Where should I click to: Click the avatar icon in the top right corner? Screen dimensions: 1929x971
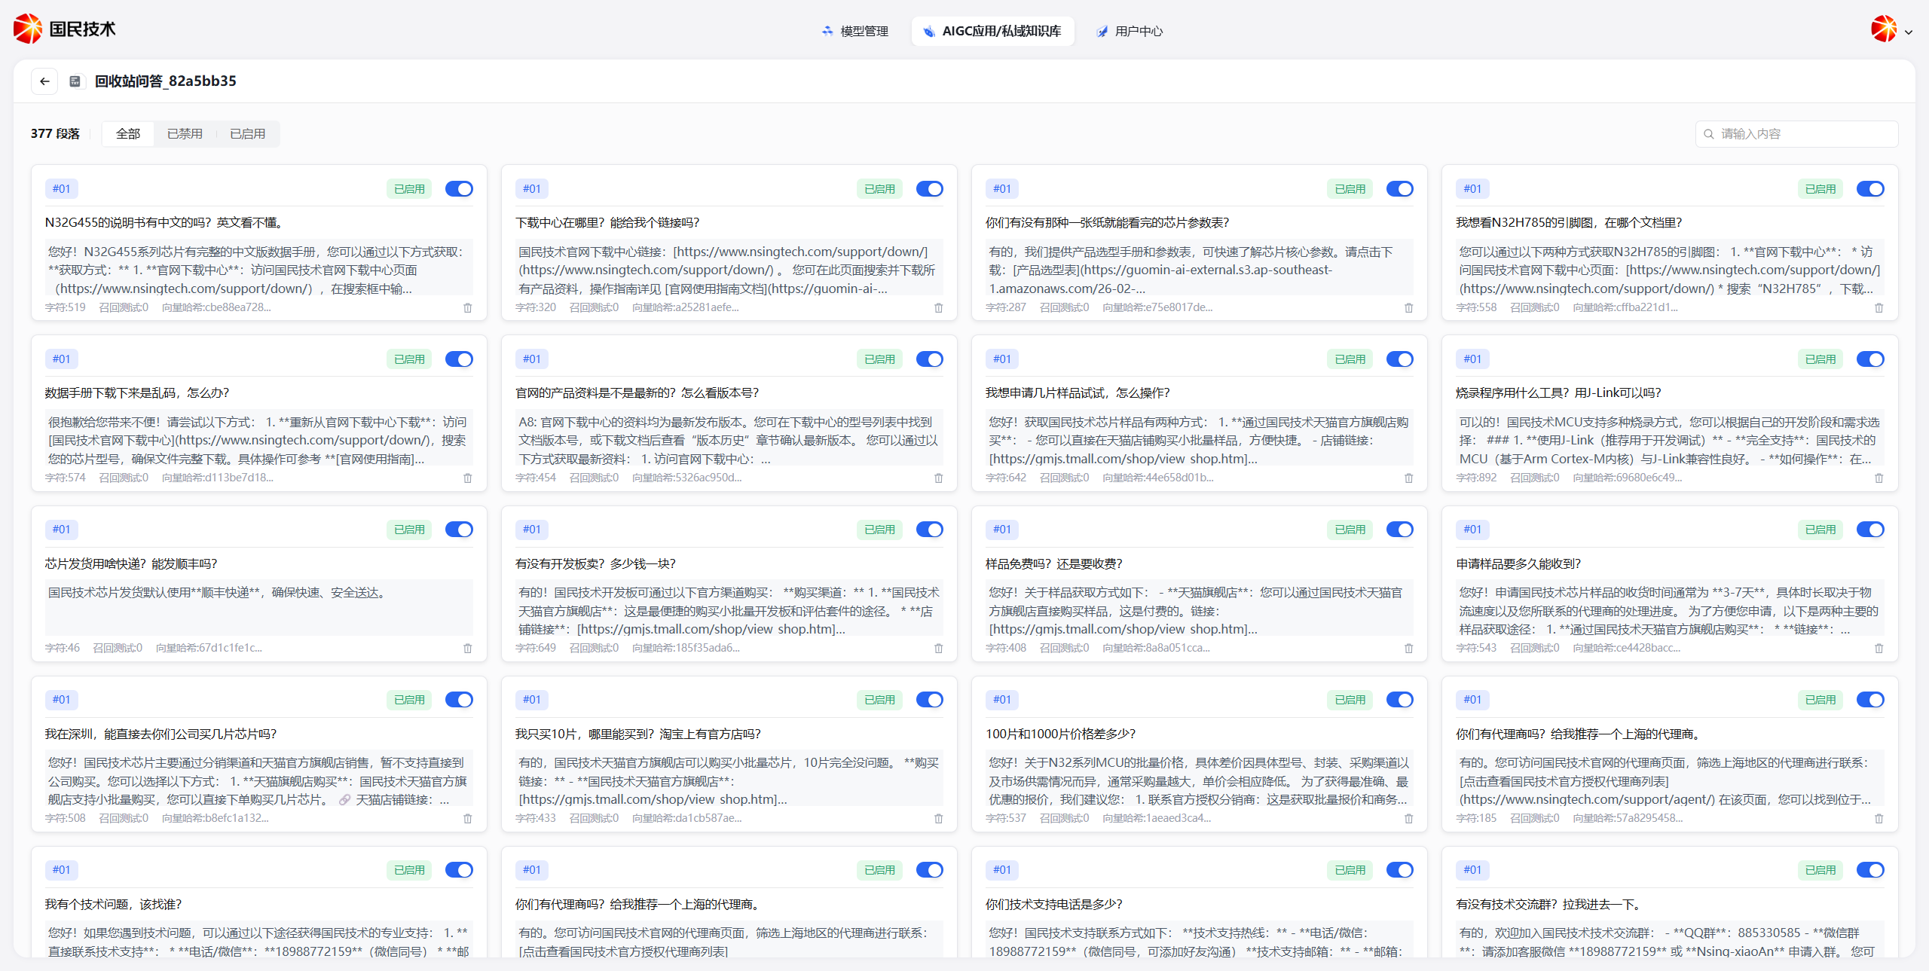click(1884, 30)
